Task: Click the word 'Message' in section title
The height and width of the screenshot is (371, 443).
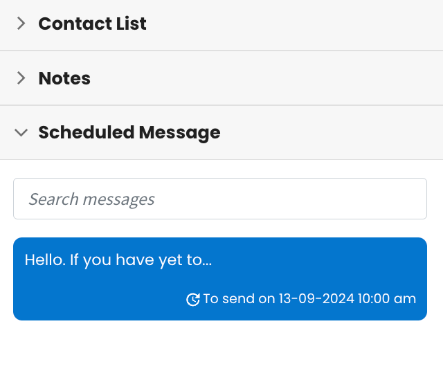Action: pos(180,133)
